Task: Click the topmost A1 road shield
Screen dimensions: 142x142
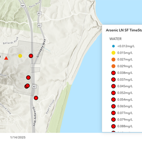Action: [x=39, y=13]
